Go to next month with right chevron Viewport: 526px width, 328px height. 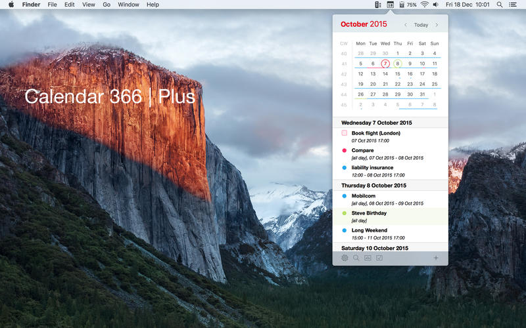click(x=437, y=25)
